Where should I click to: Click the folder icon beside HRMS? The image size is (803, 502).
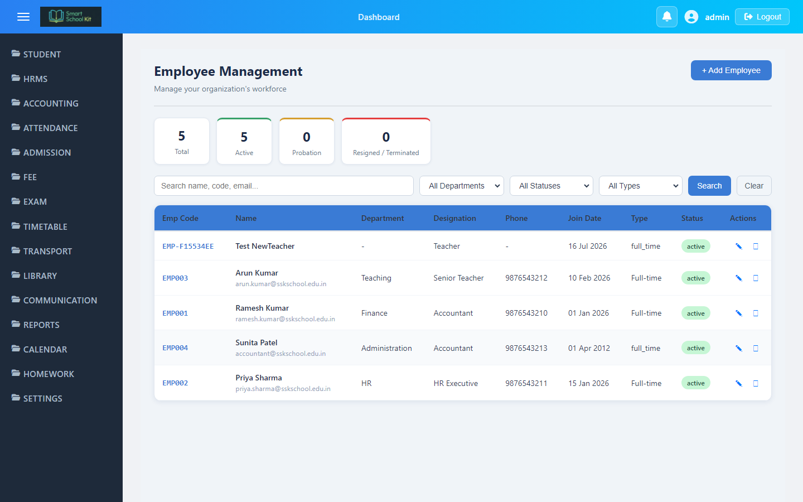(16, 78)
